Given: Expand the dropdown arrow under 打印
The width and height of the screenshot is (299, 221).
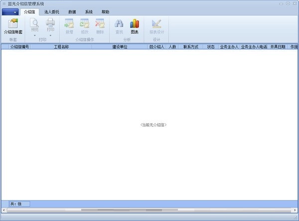Looking at the screenshot, I should (50, 35).
